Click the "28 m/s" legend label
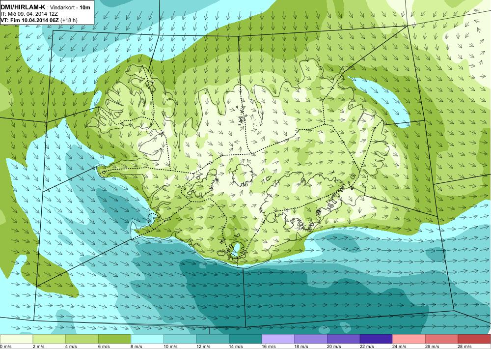 (x=464, y=347)
